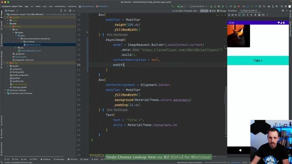Expand the ui.theme package
The width and height of the screenshot is (292, 164).
21,41
